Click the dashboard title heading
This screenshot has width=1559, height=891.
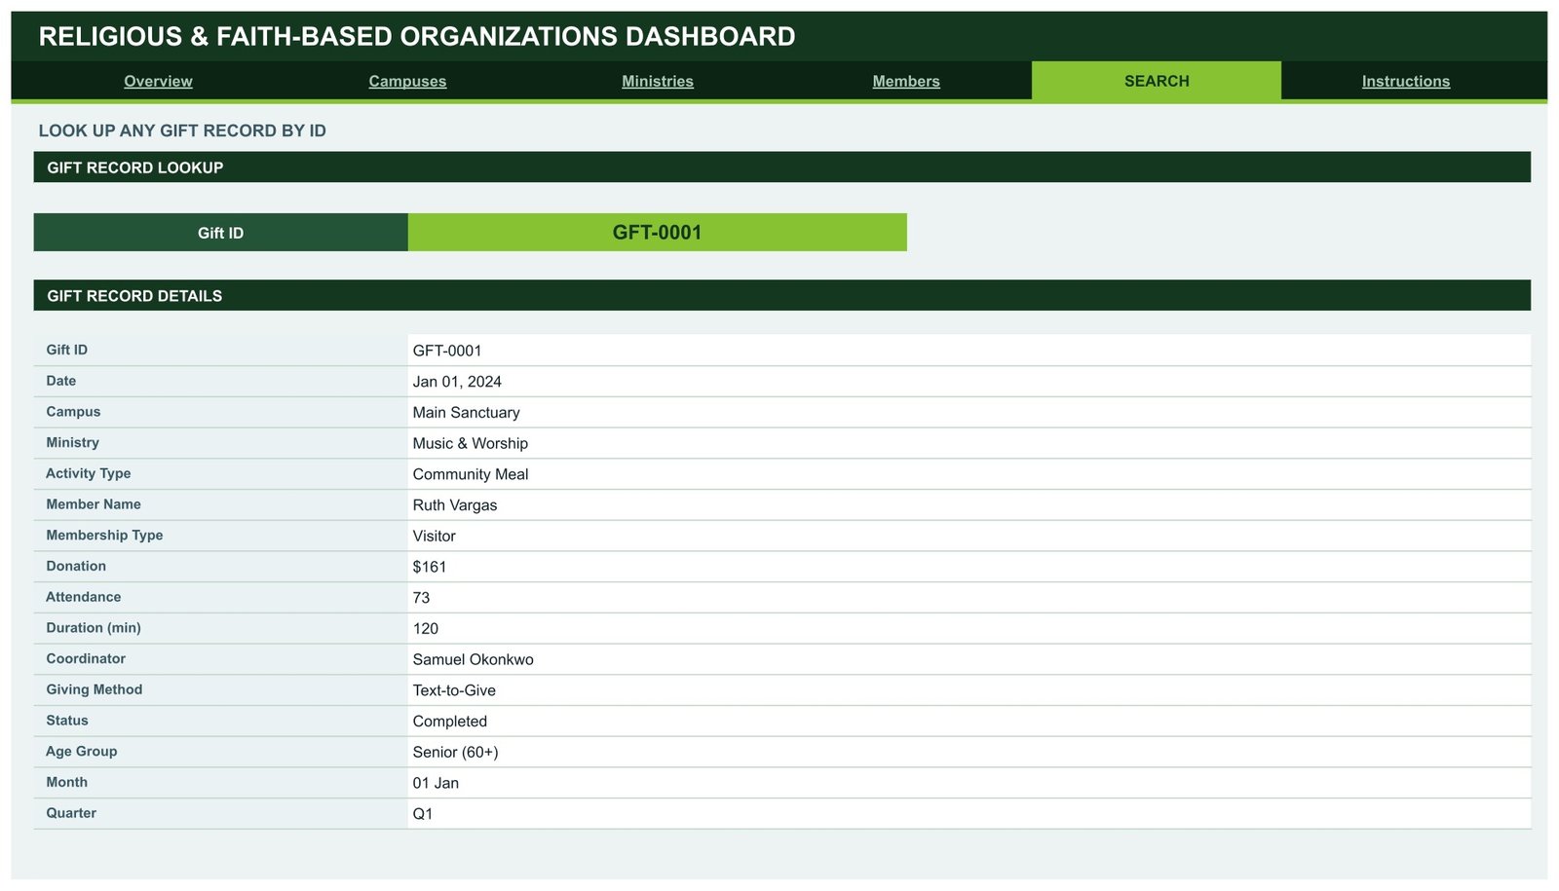[x=417, y=37]
